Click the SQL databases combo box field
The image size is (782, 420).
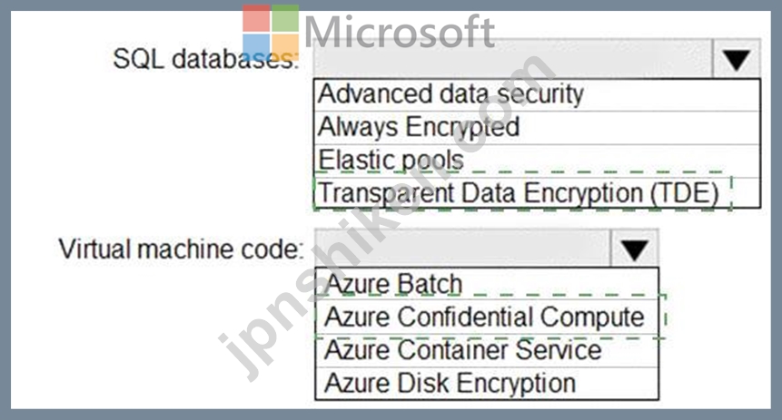point(513,58)
